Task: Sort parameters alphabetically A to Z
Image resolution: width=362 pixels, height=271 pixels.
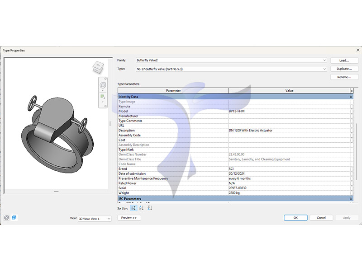Action: [142, 208]
